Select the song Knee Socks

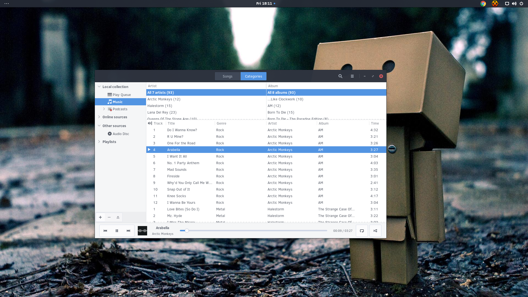(266, 196)
